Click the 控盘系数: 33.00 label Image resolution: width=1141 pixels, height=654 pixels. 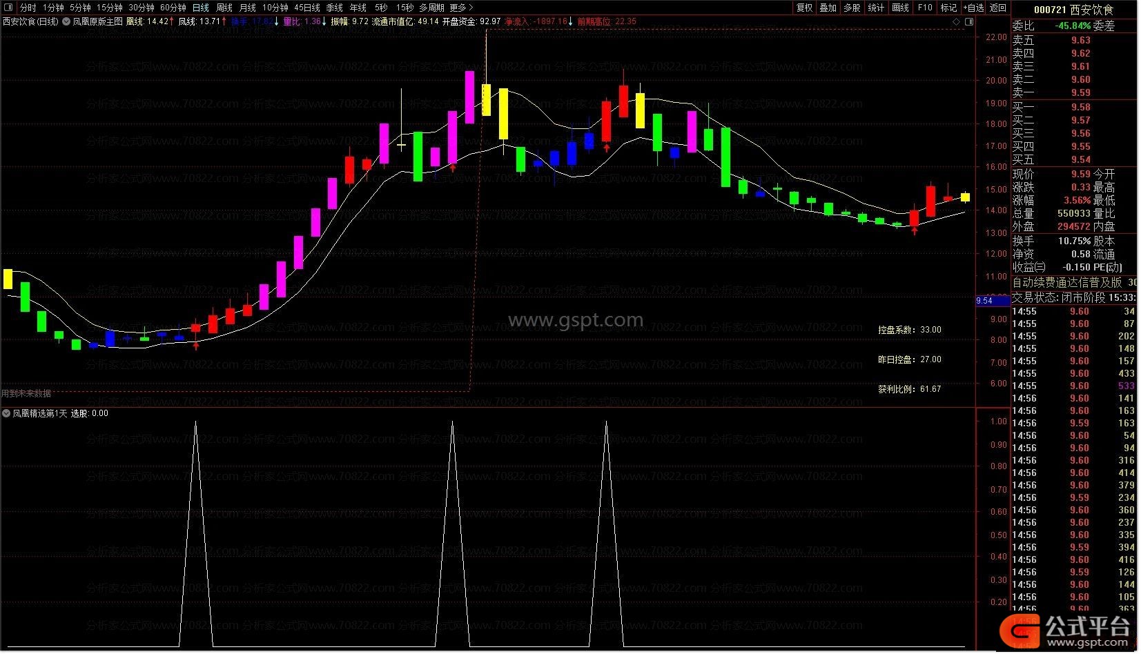910,330
